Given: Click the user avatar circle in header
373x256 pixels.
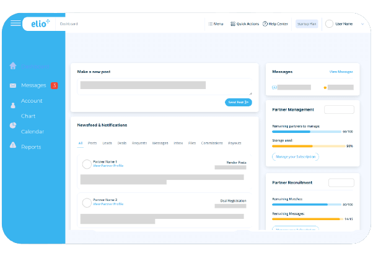Looking at the screenshot, I should (329, 23).
